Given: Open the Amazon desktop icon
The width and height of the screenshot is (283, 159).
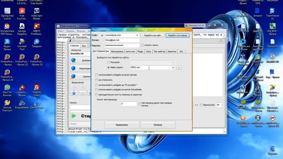Looking at the screenshot, I should click(257, 12).
